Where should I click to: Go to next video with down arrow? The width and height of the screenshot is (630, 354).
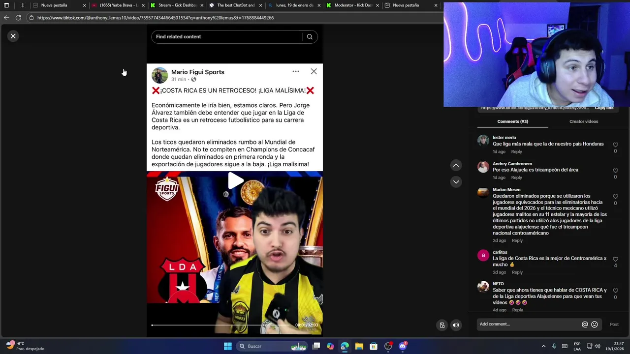tap(456, 182)
